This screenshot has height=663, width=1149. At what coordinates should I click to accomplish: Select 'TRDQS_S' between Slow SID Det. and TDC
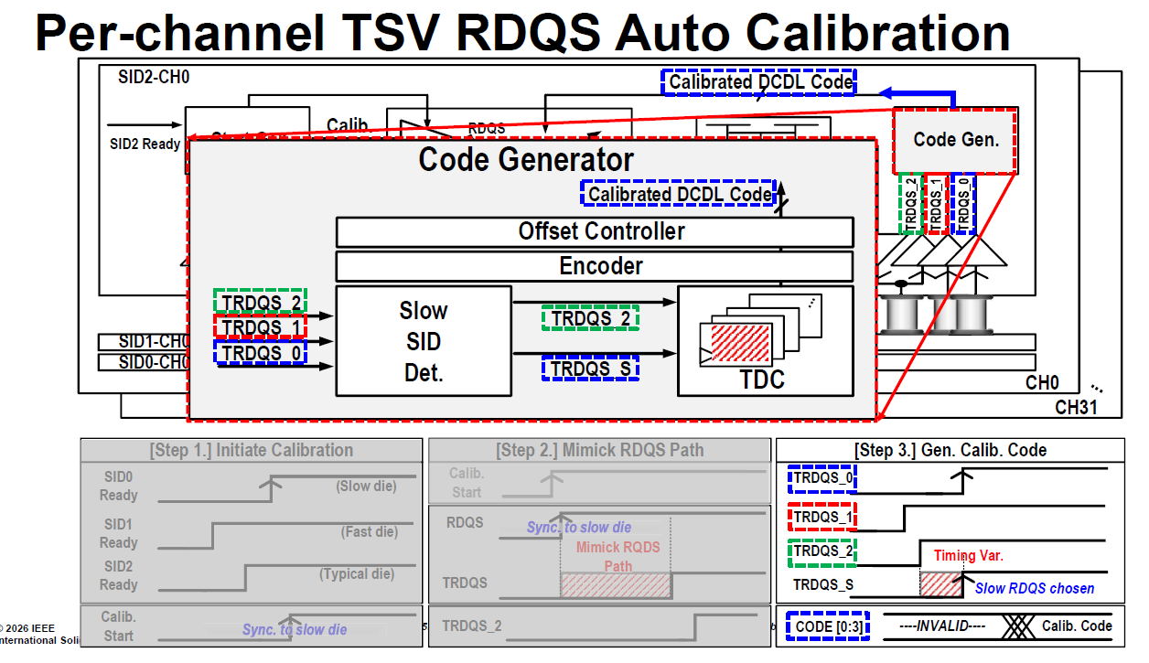pos(590,369)
